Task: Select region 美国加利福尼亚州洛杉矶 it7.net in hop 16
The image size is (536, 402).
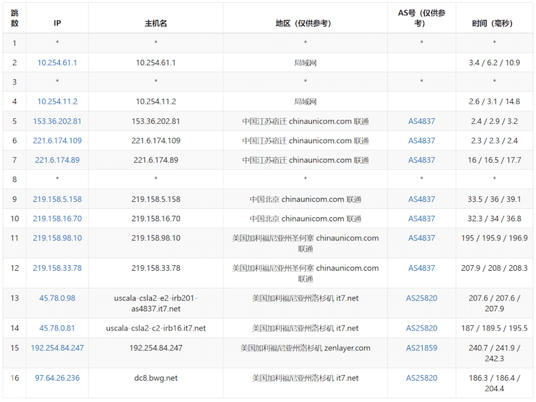Action: point(305,378)
